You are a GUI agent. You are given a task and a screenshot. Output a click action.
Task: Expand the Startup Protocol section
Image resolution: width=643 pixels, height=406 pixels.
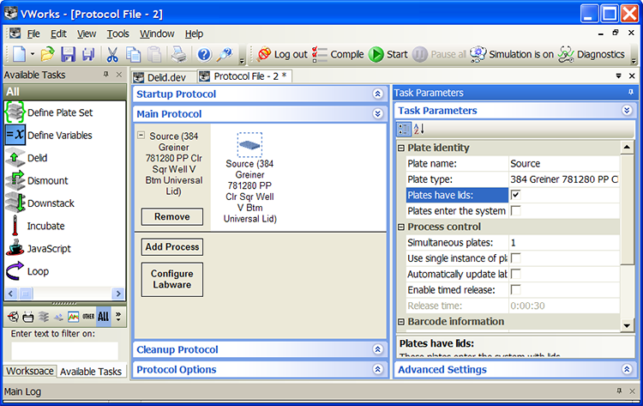[x=377, y=94]
